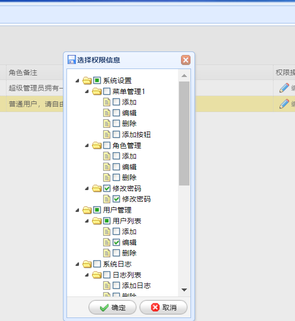Click scrollbar down arrow in permission tree
The image size is (295, 321).
(184, 290)
